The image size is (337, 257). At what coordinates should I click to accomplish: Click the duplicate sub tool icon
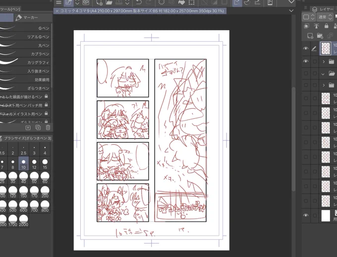point(38,128)
